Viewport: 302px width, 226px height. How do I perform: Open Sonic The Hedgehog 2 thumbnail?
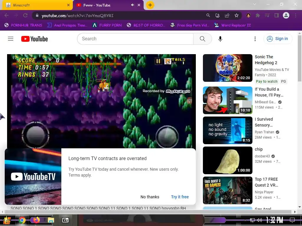(x=227, y=68)
